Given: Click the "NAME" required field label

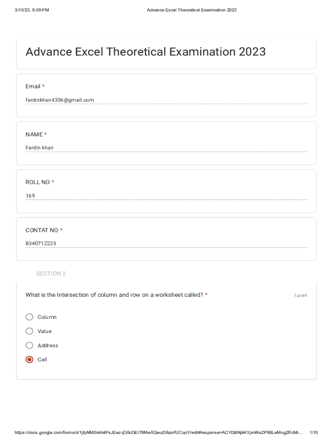Looking at the screenshot, I should point(34,135).
